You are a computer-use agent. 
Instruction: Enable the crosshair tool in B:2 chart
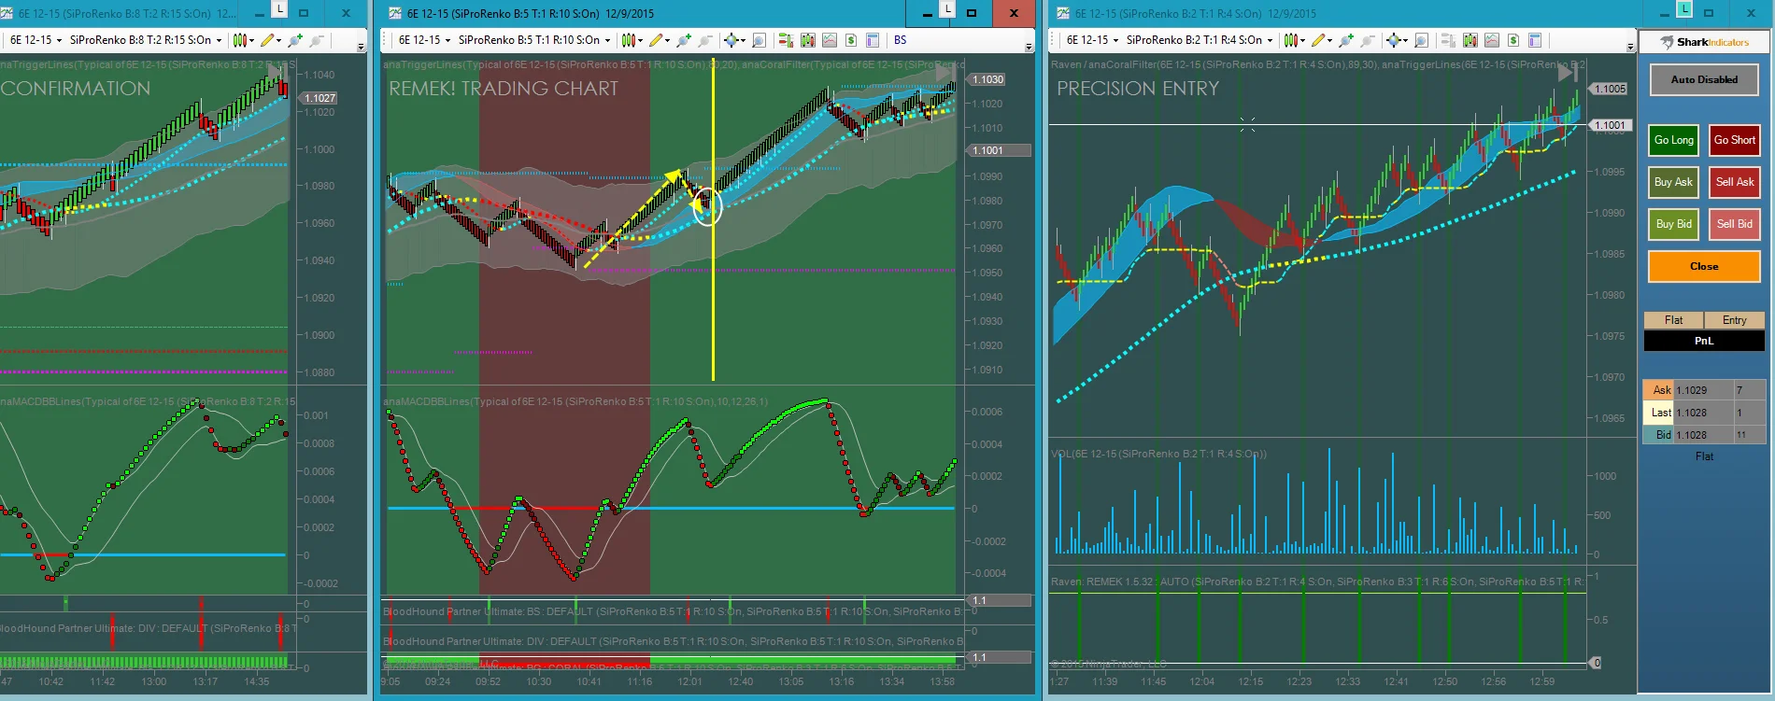coord(1395,40)
